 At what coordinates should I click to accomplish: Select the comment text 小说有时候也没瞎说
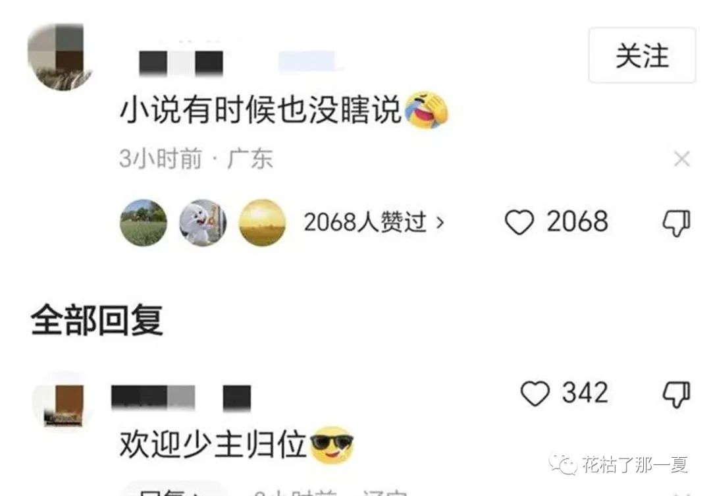pos(260,110)
